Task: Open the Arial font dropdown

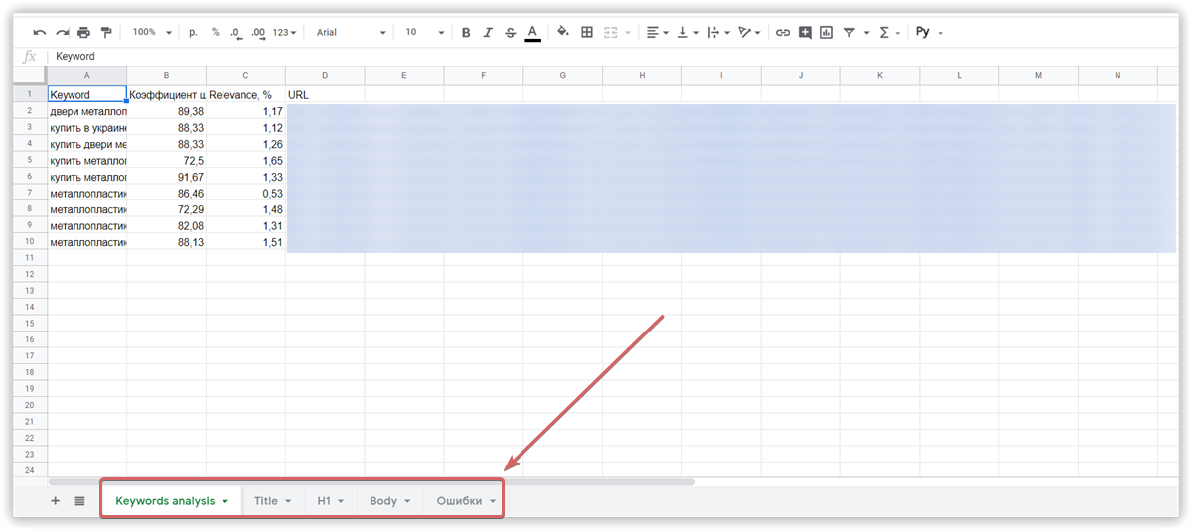Action: (351, 32)
